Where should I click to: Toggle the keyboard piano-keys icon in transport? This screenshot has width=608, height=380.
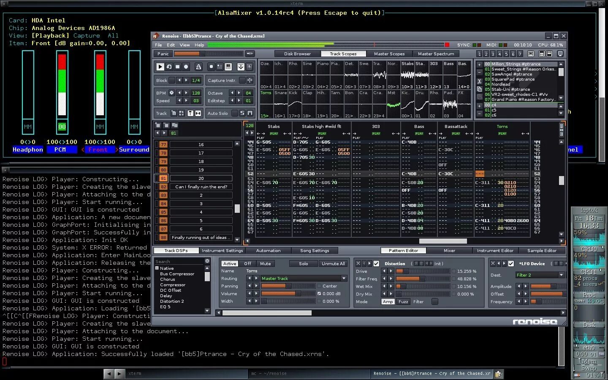pos(228,67)
